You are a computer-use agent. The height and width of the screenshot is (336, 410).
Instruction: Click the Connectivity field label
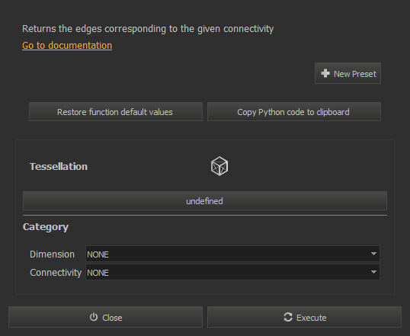[x=56, y=273]
